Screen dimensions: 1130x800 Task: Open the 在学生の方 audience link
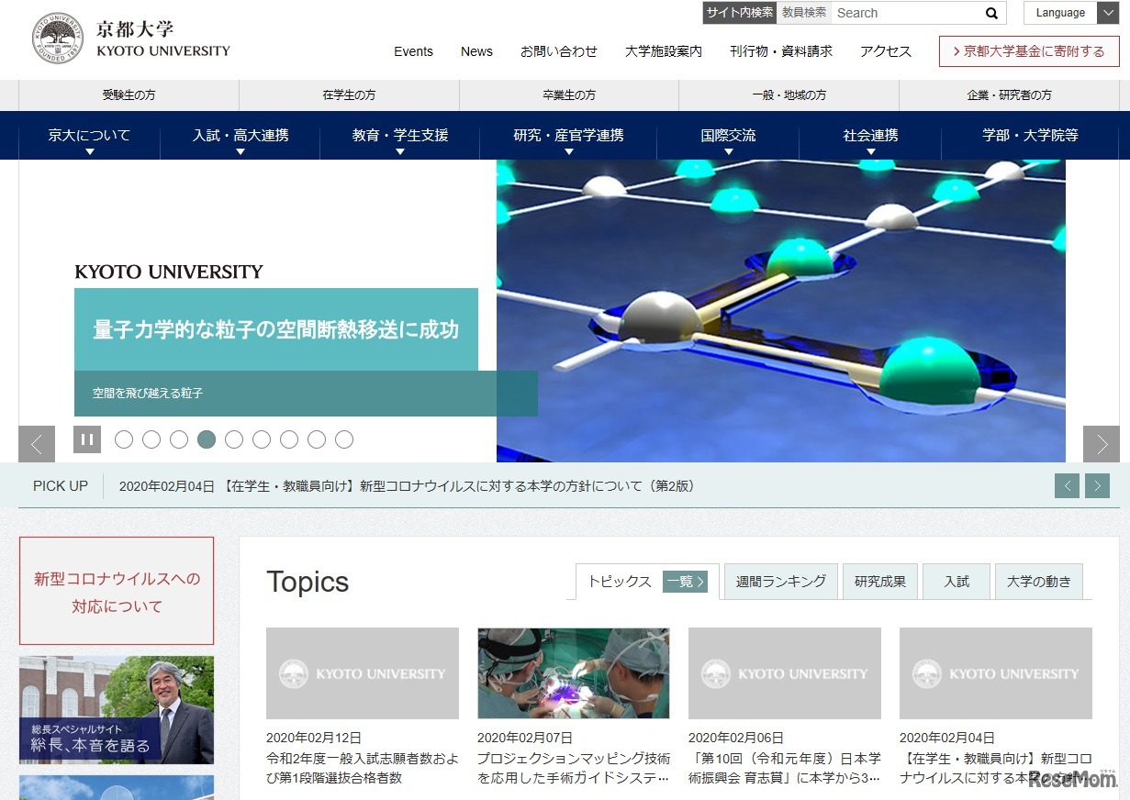348,94
